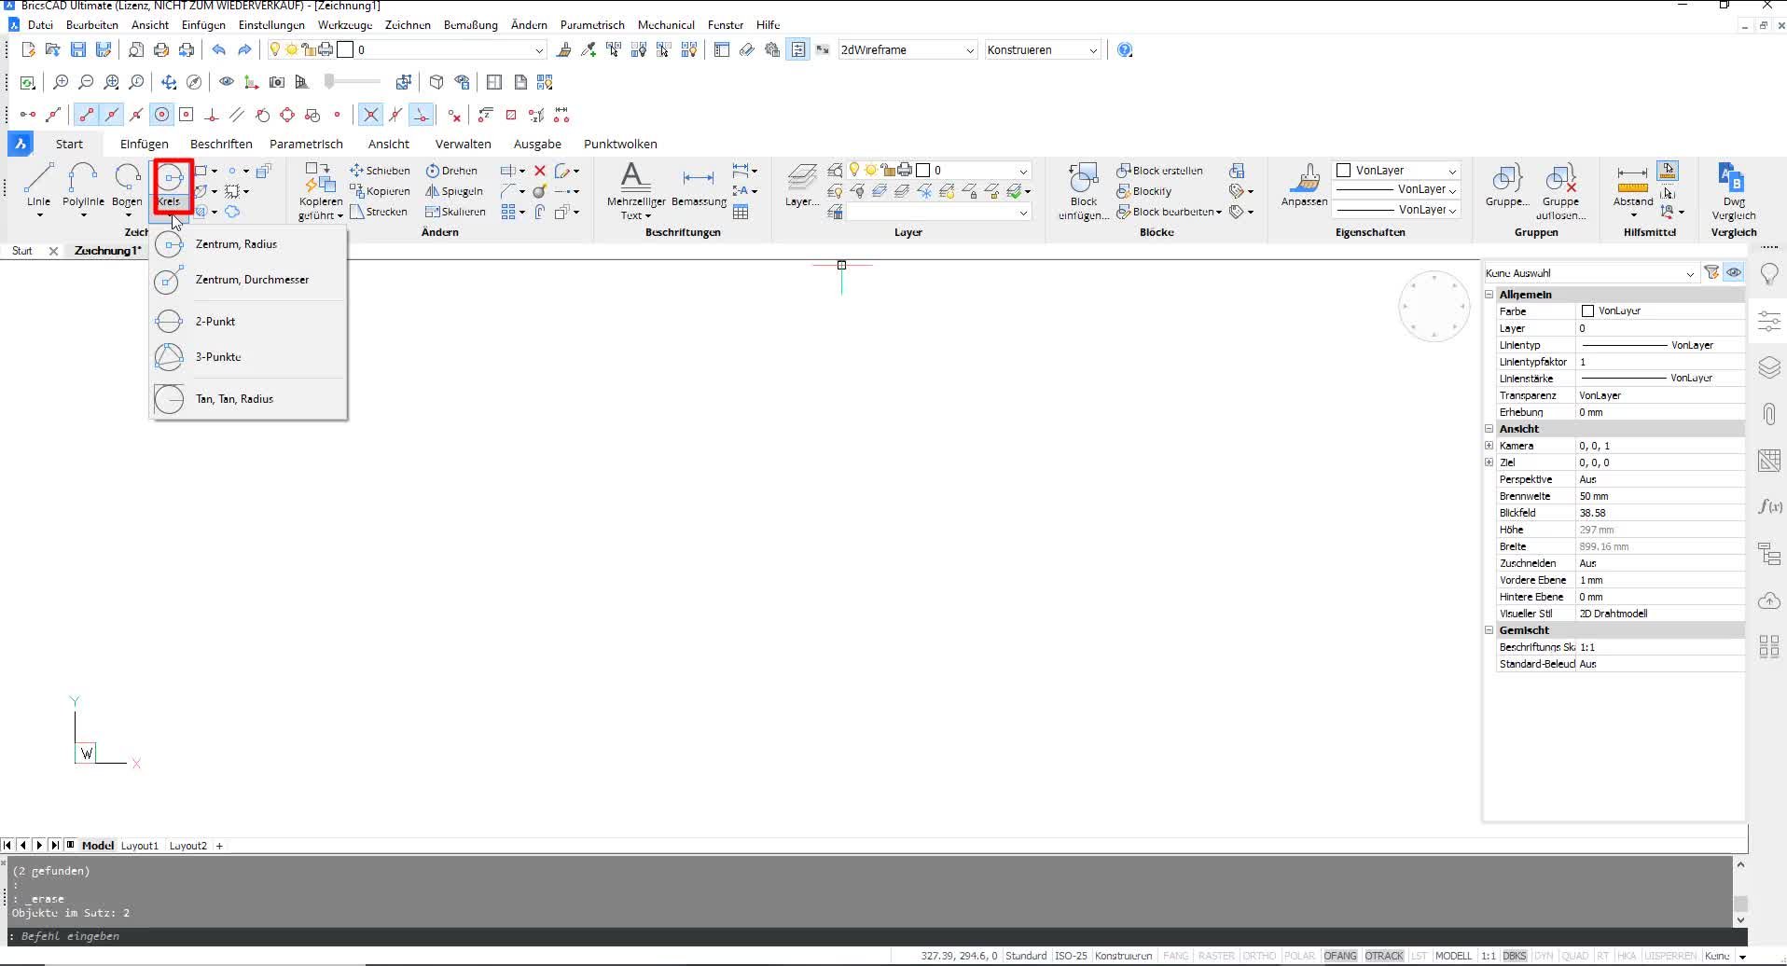Click Gruppe auflösen icon

[x=1560, y=191]
